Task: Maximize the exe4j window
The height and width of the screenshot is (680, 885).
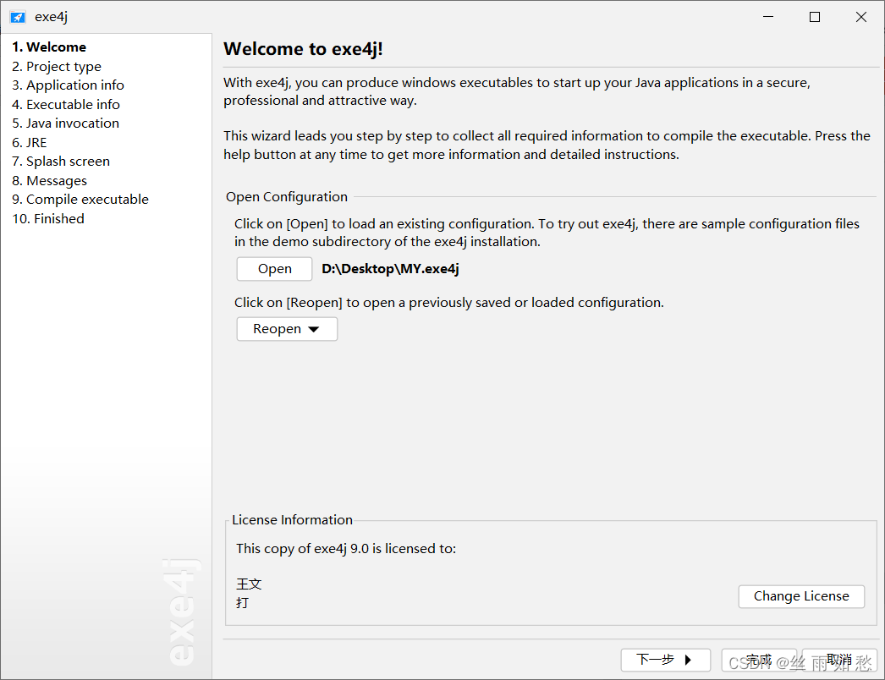Action: tap(815, 17)
